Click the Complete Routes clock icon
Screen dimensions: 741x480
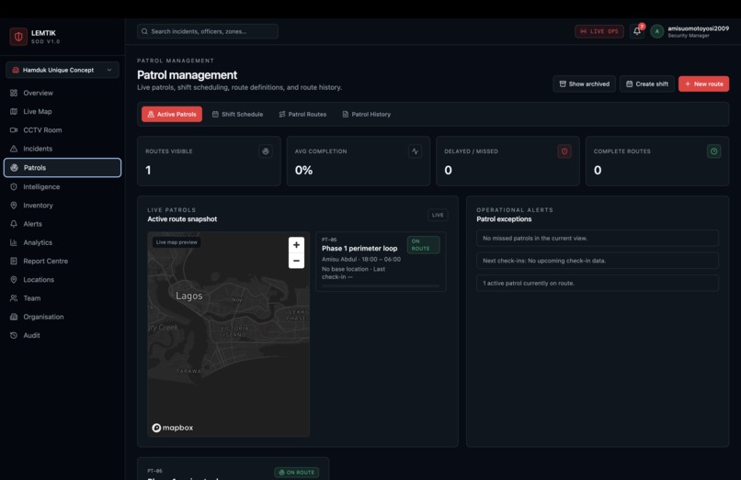click(713, 151)
